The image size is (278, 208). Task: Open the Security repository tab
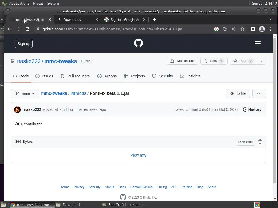point(162,76)
